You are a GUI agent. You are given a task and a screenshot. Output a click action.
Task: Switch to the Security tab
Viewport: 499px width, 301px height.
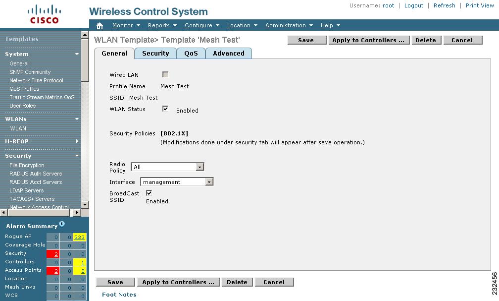(155, 54)
